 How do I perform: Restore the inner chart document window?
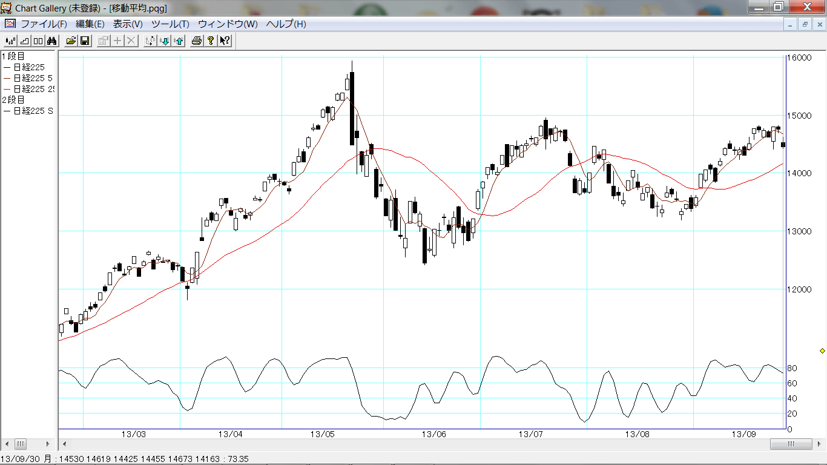pyautogui.click(x=805, y=24)
